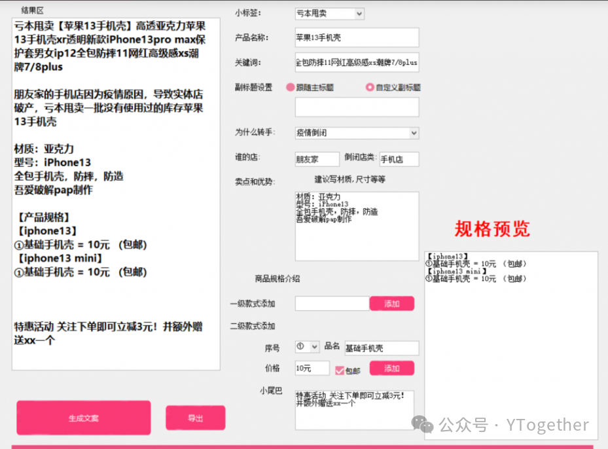Click the 规格预览 preview text box
This screenshot has width=608, height=449.
[511, 346]
